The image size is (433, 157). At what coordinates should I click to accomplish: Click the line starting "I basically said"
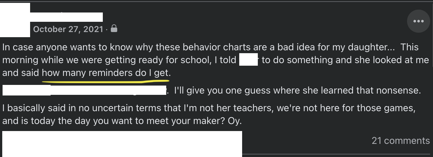coord(208,108)
